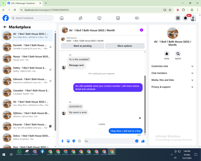Screen dimensions: 201x161
Task: Choose a sticker icon in composer
Action: coord(74,141)
